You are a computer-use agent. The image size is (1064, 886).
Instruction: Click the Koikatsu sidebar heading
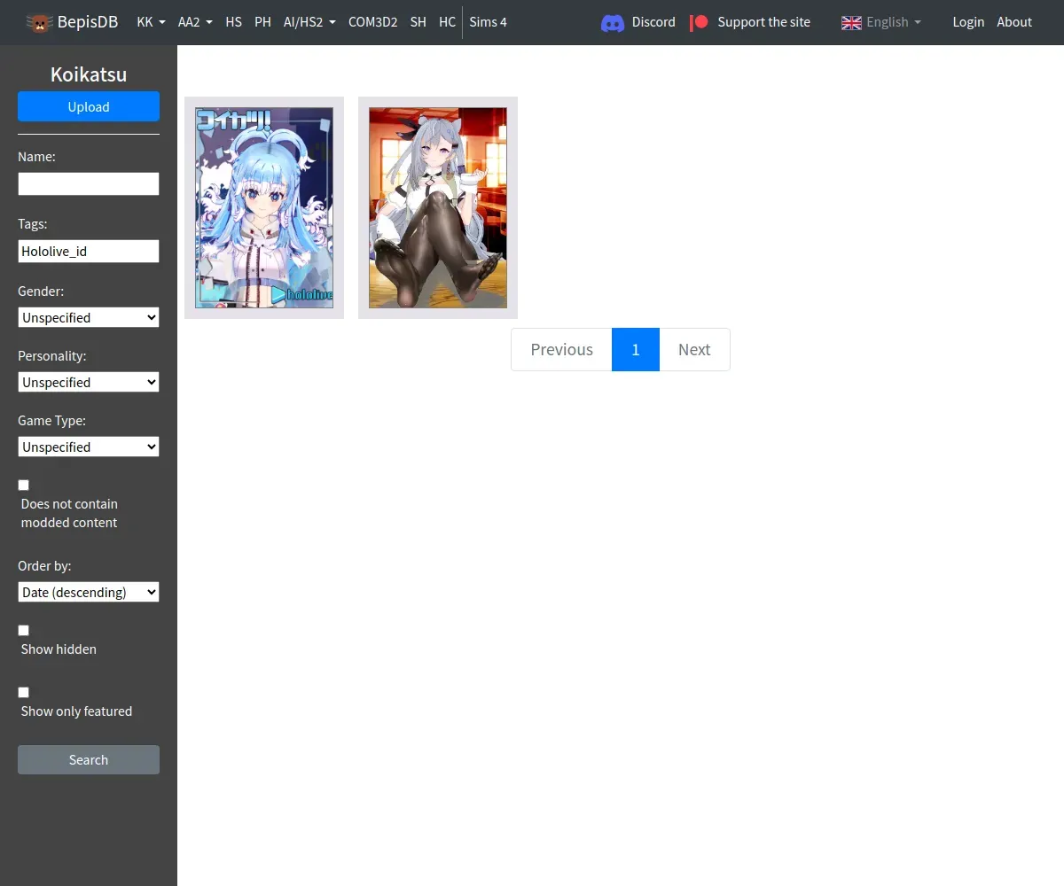[x=89, y=74]
